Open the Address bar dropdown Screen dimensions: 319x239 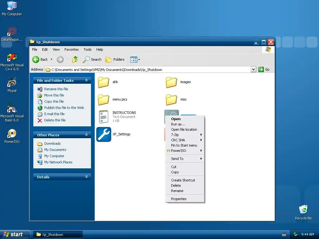[253, 69]
